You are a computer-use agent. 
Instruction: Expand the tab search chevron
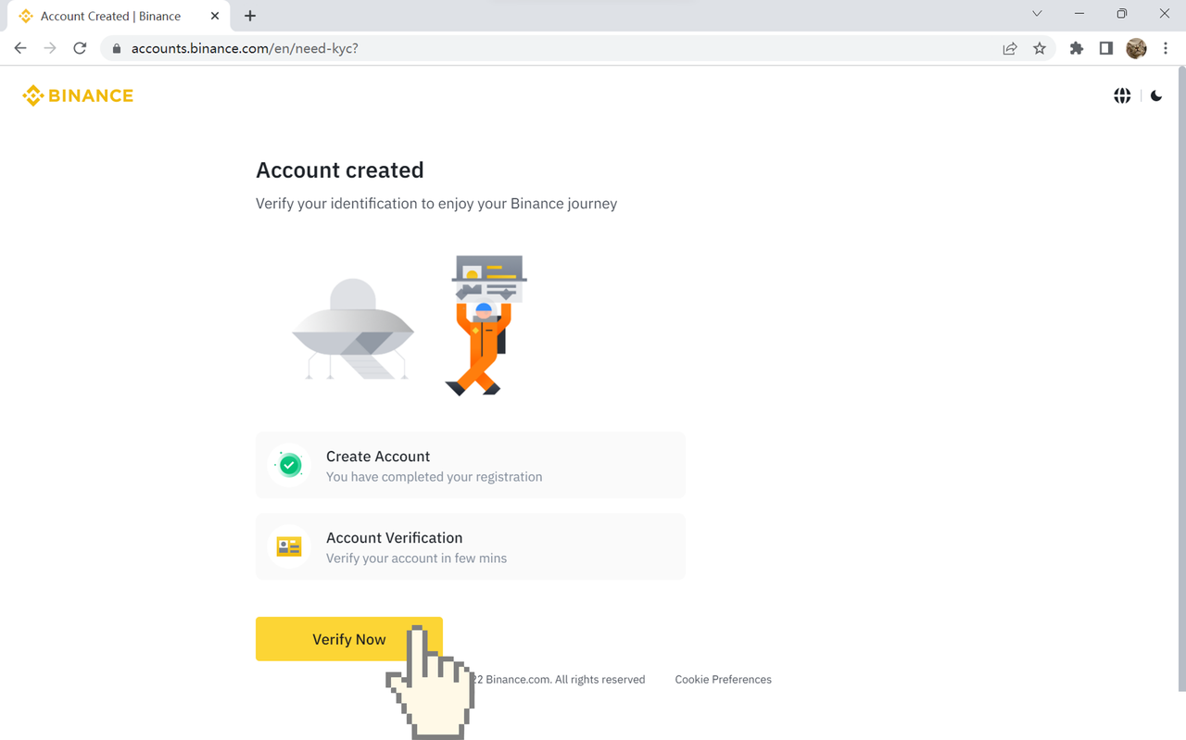1037,14
